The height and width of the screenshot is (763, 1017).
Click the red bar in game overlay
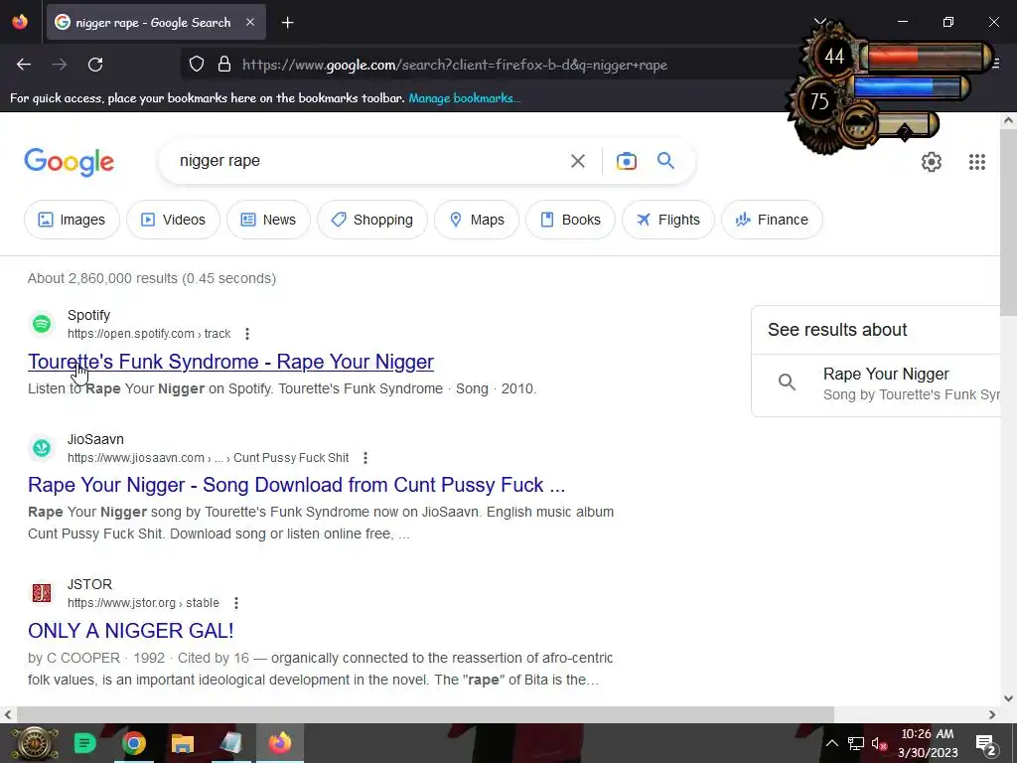click(x=927, y=58)
